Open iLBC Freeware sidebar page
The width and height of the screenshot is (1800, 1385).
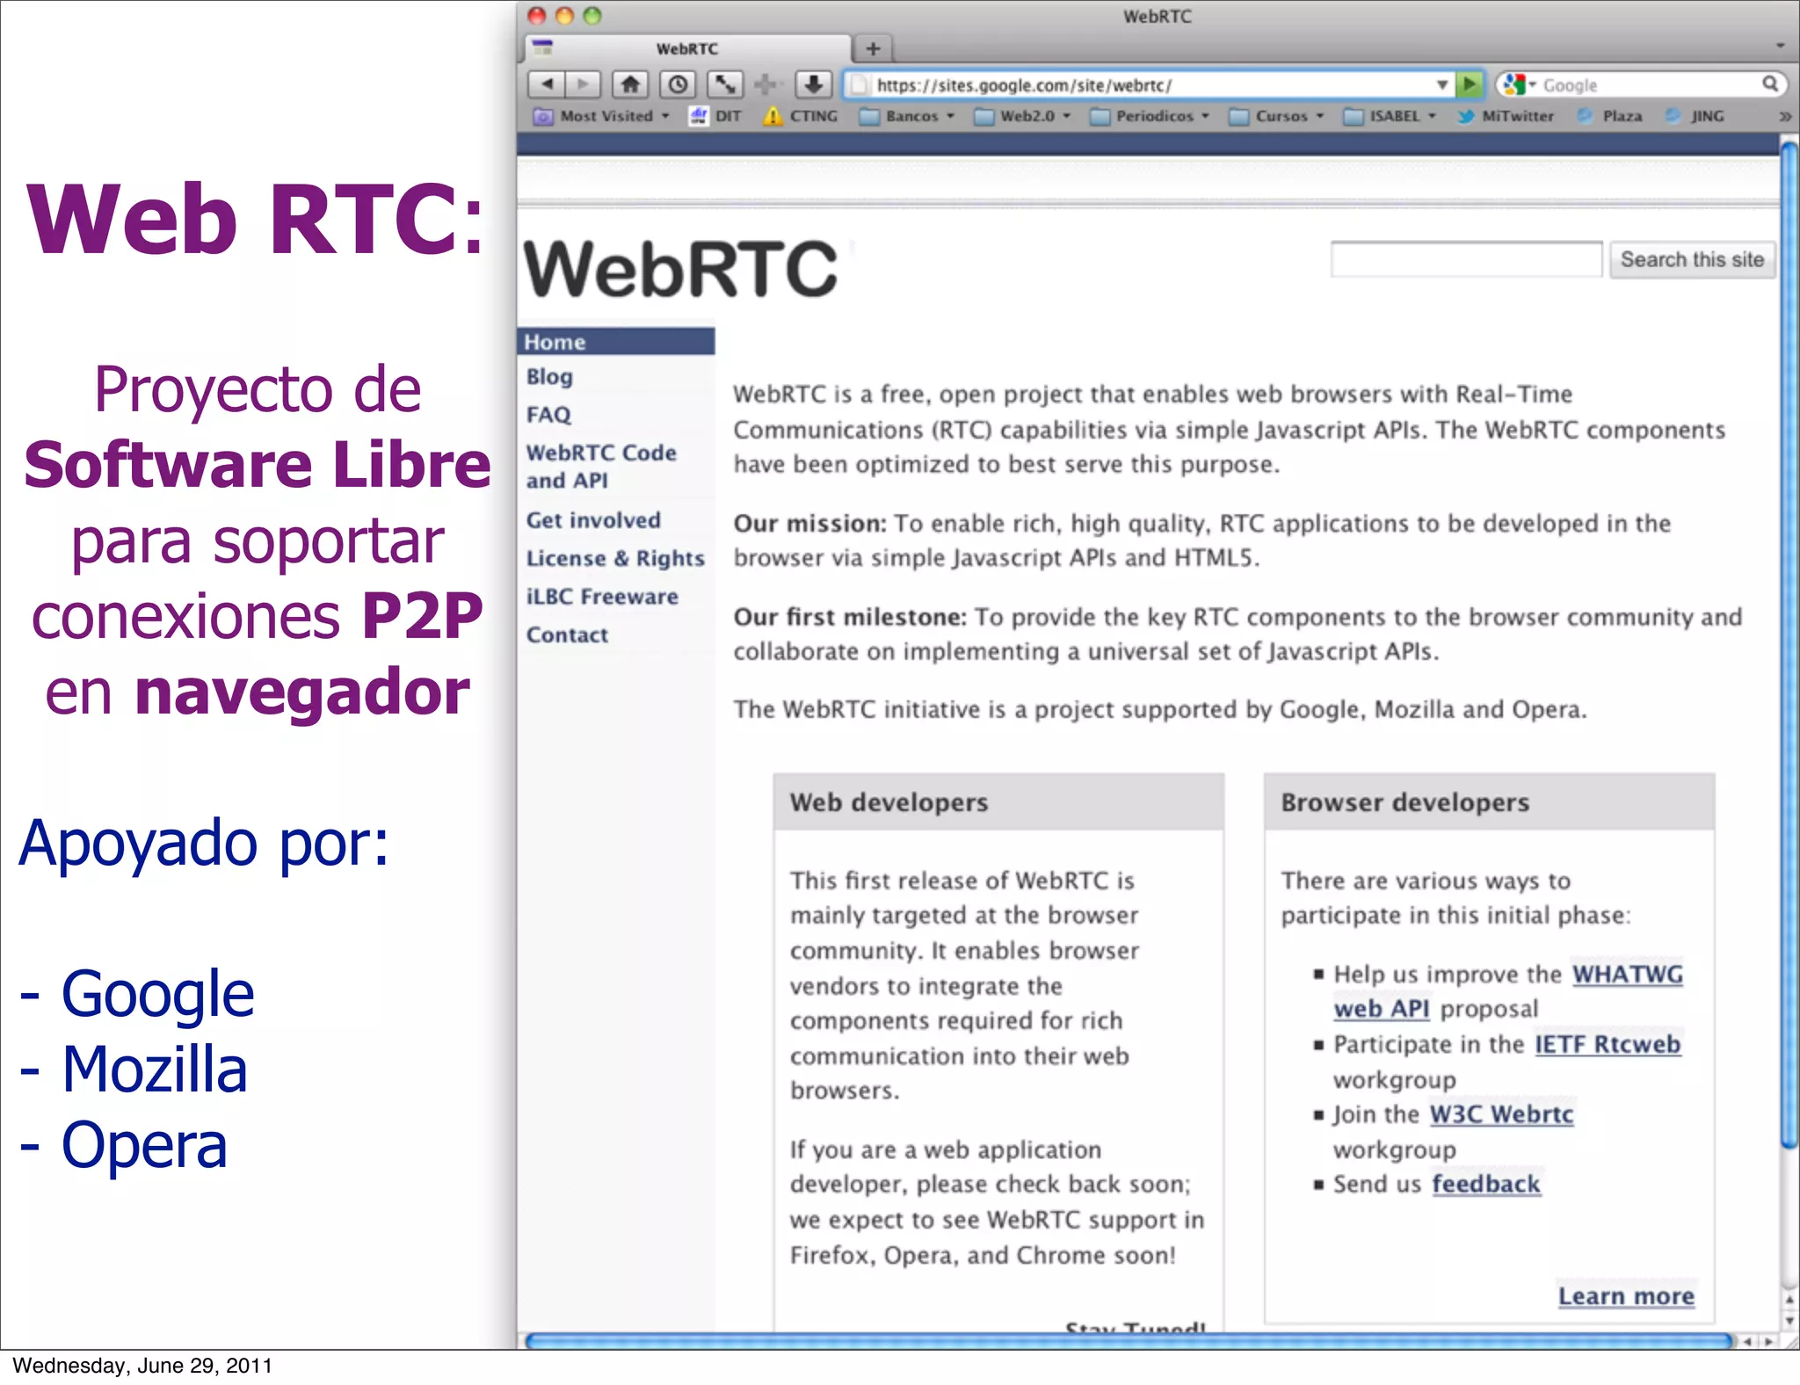pos(602,597)
